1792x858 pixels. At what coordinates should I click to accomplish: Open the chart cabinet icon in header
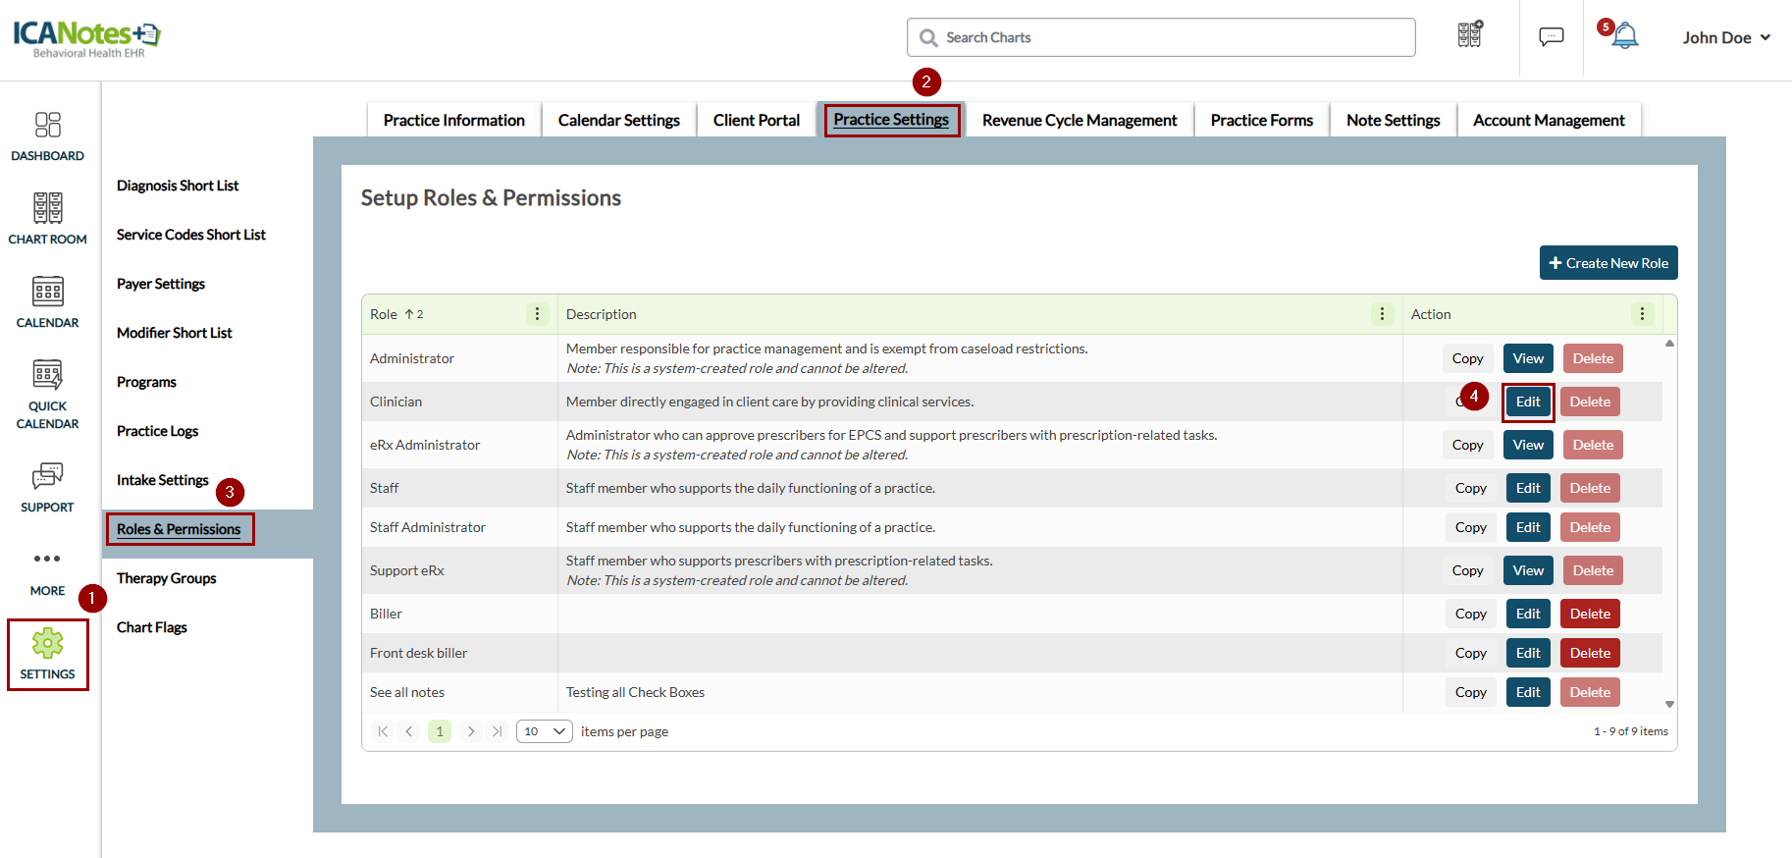[1470, 34]
